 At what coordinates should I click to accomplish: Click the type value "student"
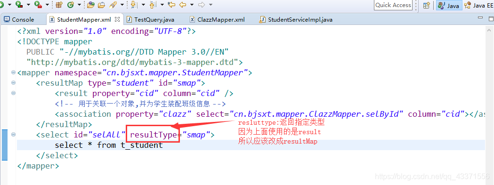(133, 83)
